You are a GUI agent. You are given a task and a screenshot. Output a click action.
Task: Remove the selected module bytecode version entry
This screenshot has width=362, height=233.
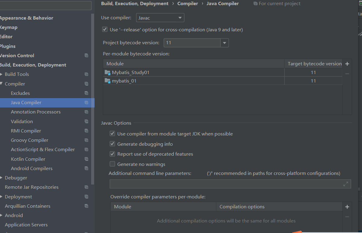[x=347, y=74]
